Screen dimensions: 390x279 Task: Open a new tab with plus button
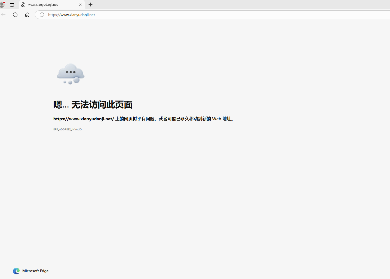(x=91, y=5)
